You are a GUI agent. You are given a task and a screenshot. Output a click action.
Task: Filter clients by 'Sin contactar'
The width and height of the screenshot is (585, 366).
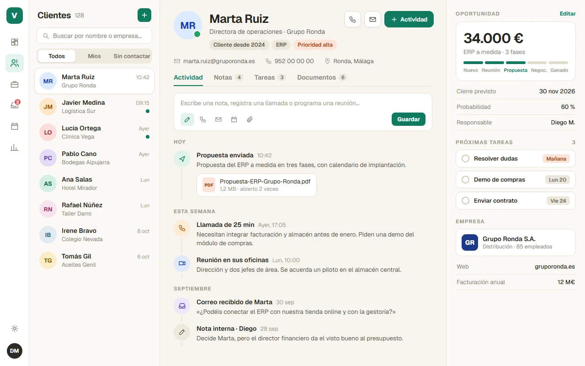(x=132, y=56)
